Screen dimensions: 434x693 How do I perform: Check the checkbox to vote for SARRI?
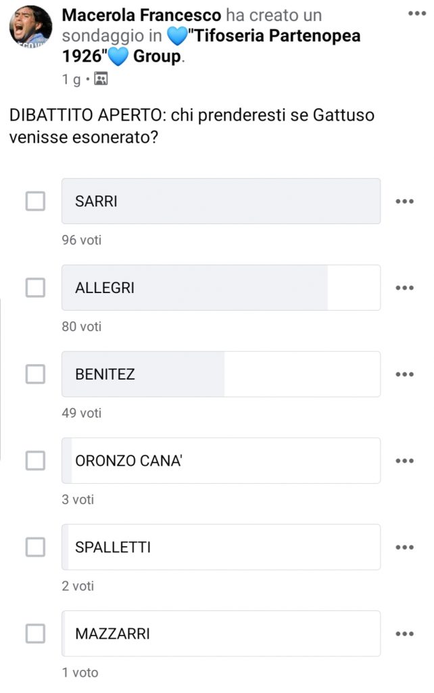coord(34,201)
